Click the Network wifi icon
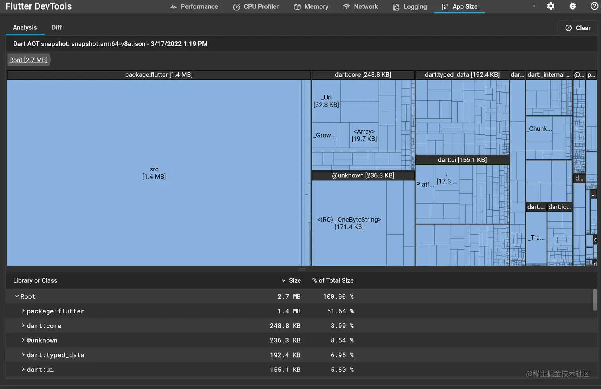 [347, 7]
